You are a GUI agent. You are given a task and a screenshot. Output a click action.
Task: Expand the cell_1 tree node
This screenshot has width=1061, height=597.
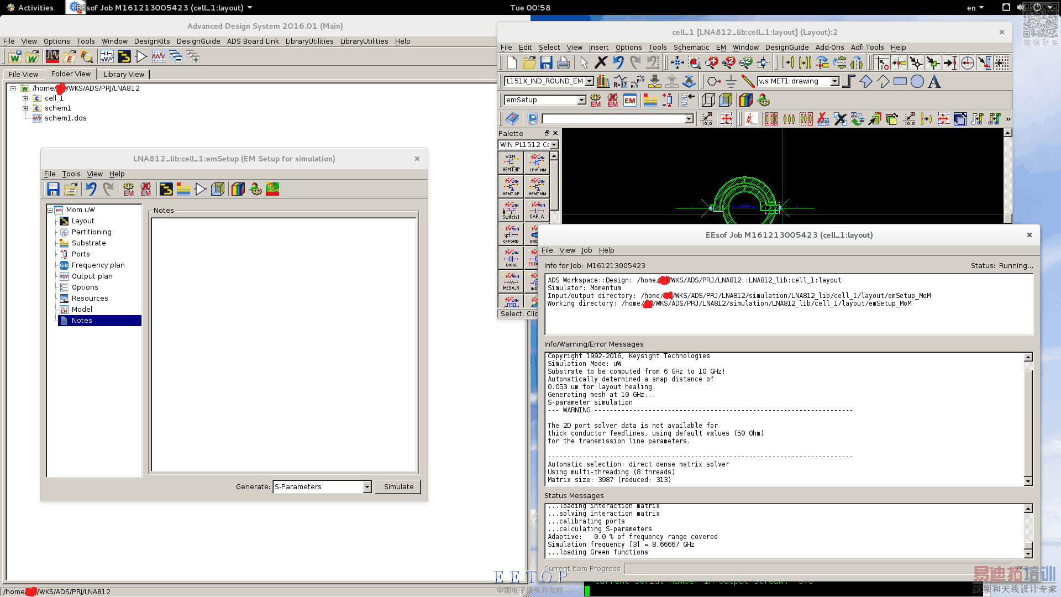[25, 98]
